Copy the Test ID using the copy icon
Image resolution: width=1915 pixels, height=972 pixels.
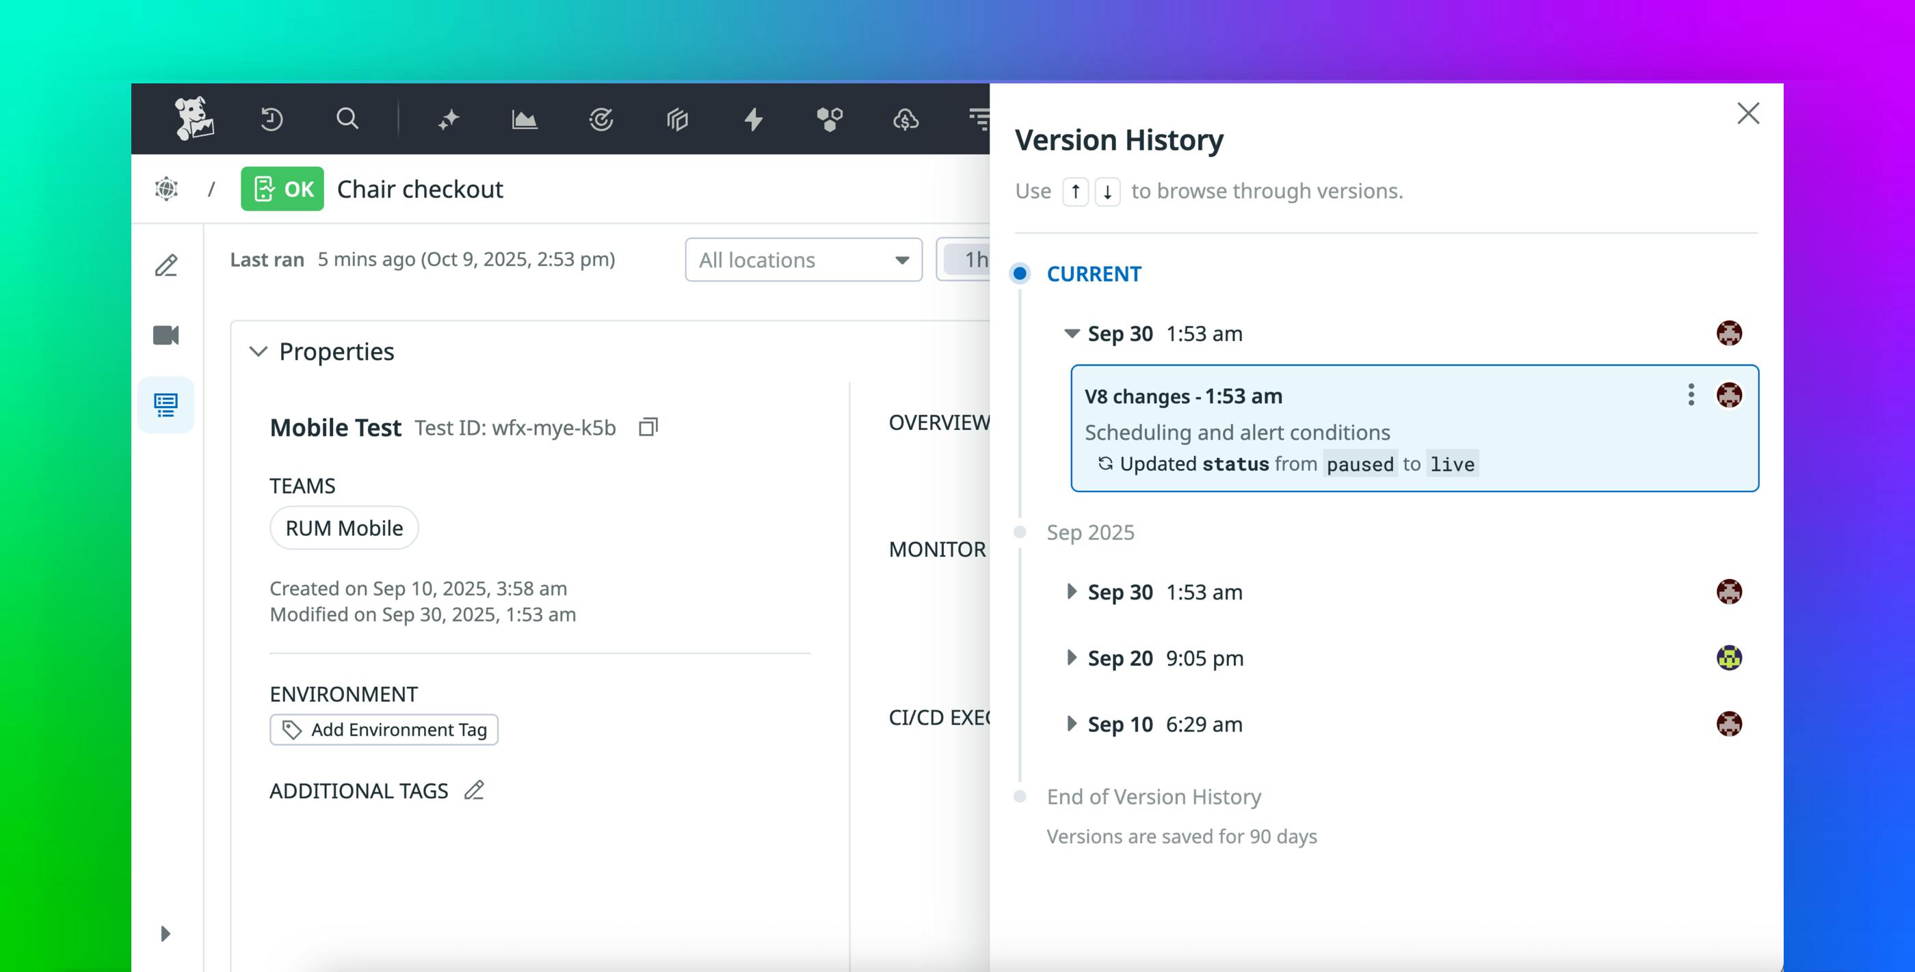[x=647, y=427]
